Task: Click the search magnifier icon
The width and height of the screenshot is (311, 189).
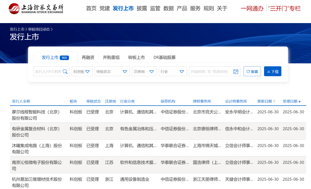Action: coord(65,71)
